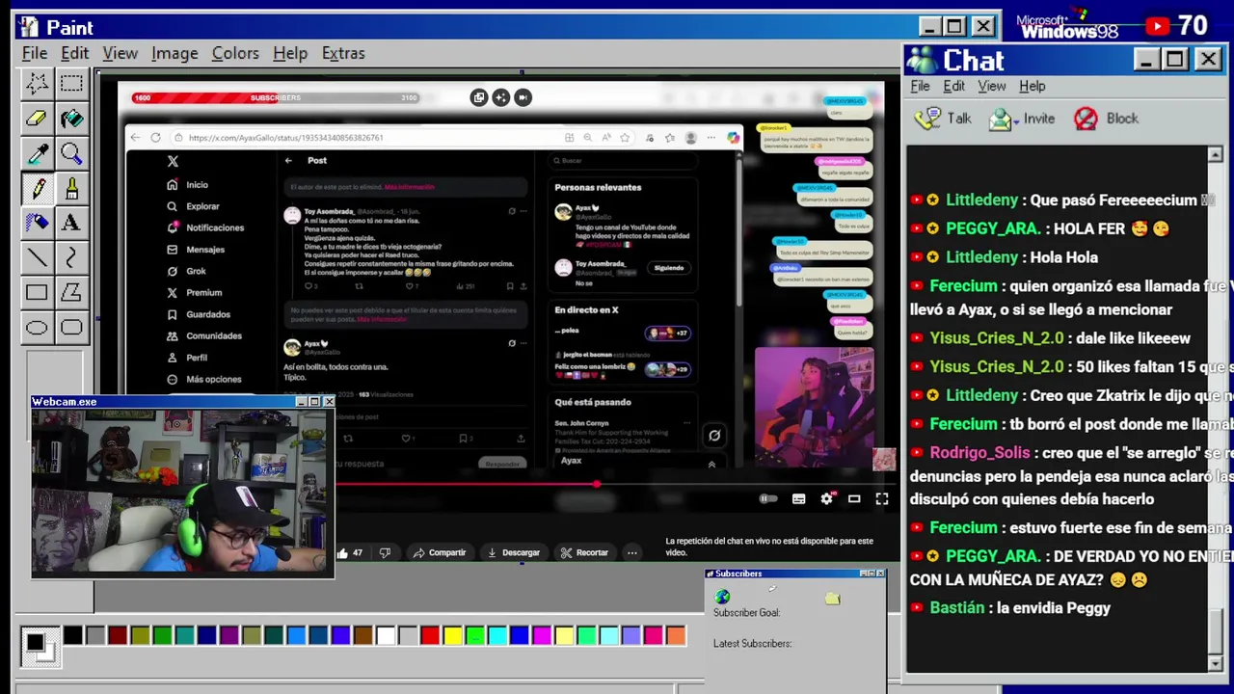The image size is (1234, 694).
Task: Select the Pencil tool
Action: [37, 188]
